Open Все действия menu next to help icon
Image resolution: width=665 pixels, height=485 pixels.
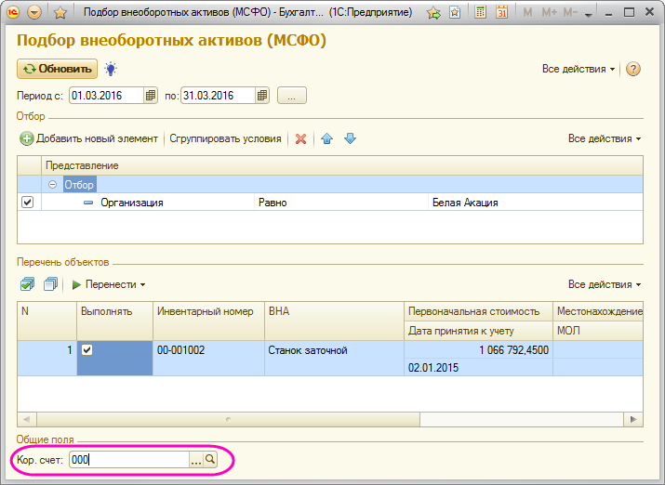point(579,69)
